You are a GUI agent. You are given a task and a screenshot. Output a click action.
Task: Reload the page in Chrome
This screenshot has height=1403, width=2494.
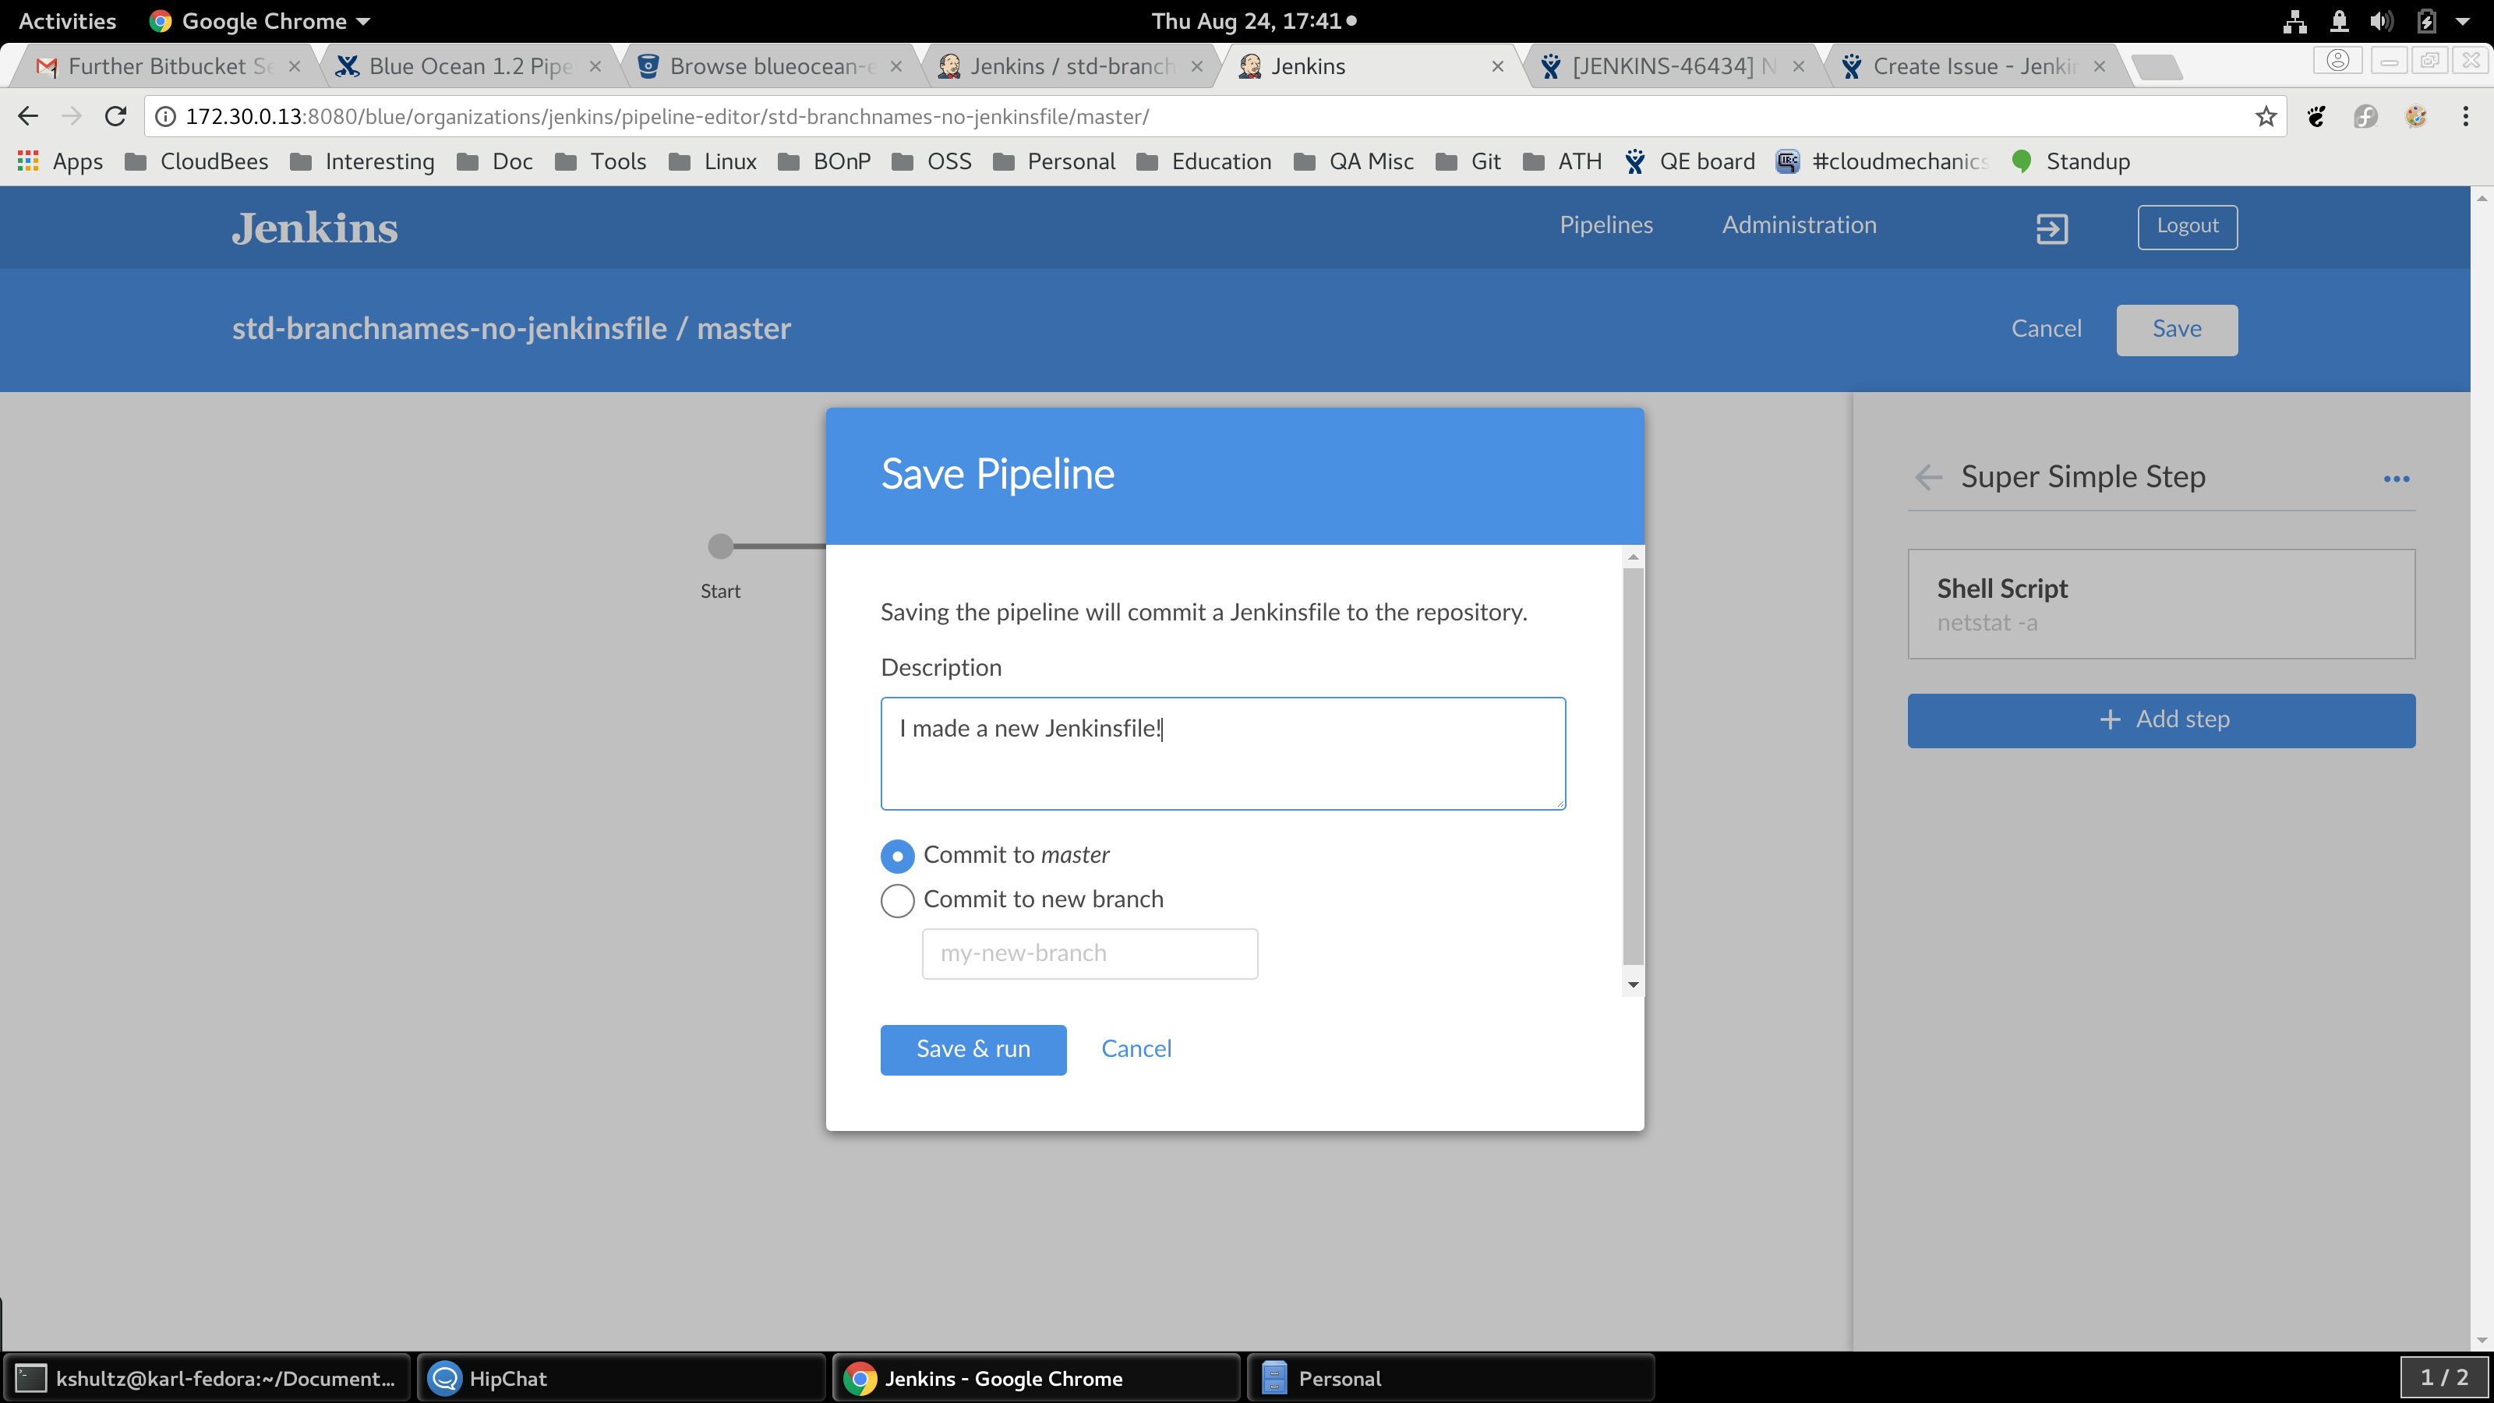115,116
